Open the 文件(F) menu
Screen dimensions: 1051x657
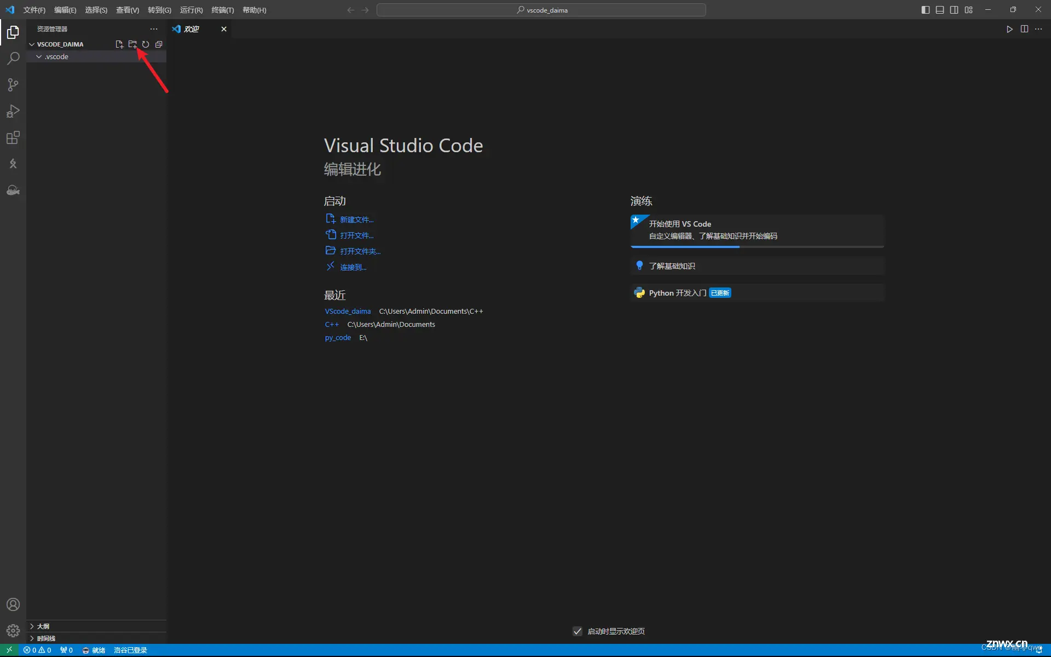tap(34, 10)
